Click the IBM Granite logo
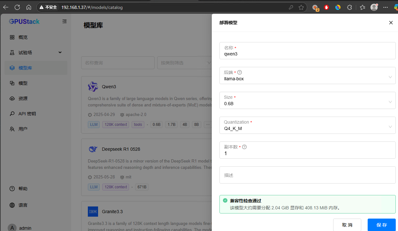398x231 pixels. 93,212
